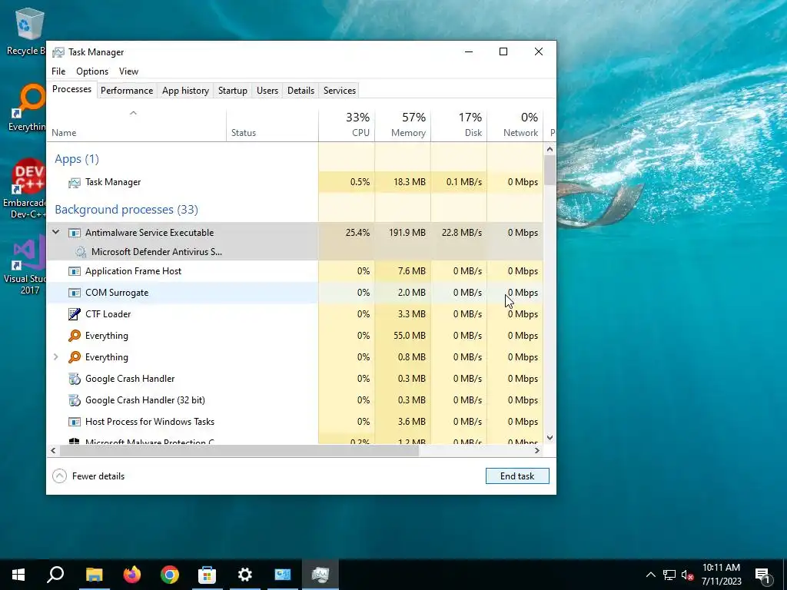Click the horizontal scrollbar left arrow
This screenshot has height=590, width=787.
point(53,450)
